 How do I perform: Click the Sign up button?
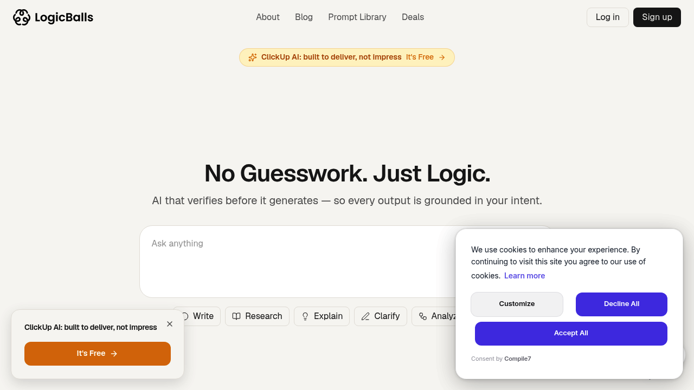pos(657,17)
